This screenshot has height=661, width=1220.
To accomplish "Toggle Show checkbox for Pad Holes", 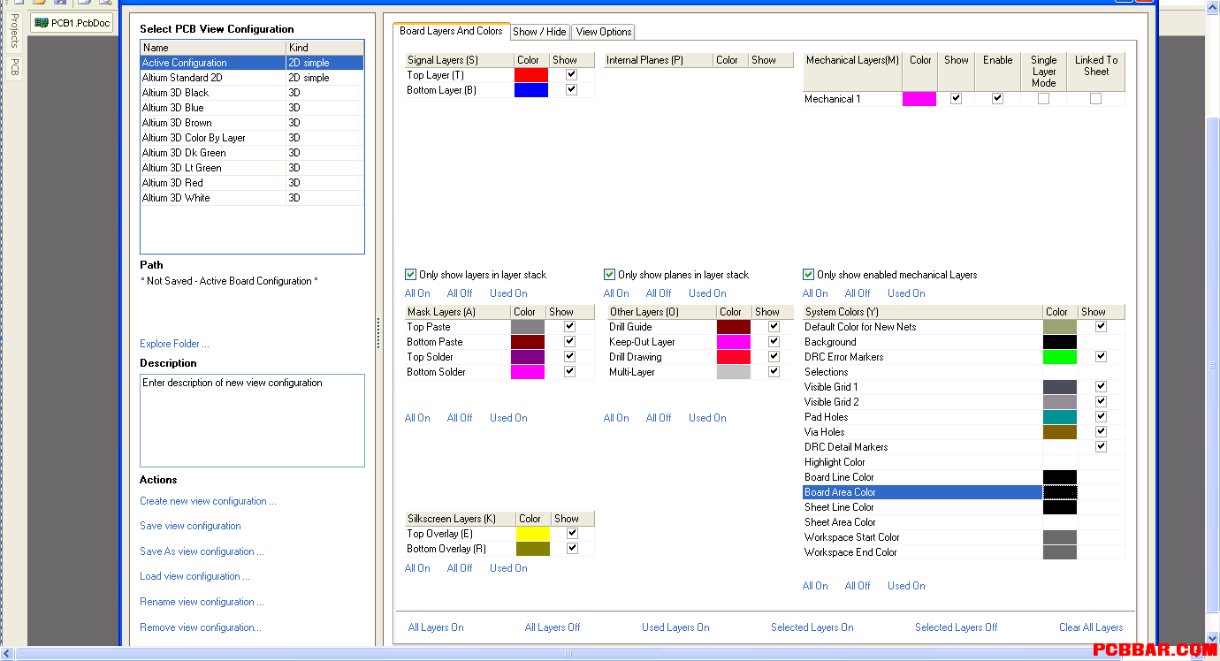I will tap(1101, 417).
